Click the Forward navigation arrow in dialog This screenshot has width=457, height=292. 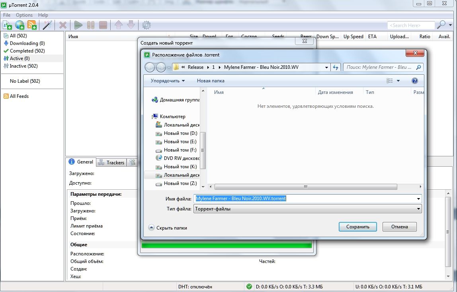click(160, 68)
